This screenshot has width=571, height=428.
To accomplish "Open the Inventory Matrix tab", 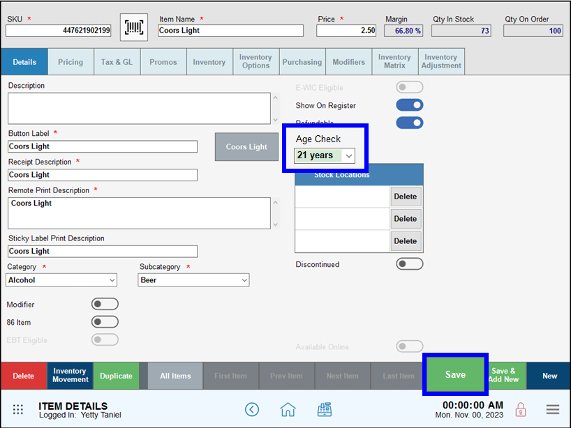I will (x=395, y=62).
